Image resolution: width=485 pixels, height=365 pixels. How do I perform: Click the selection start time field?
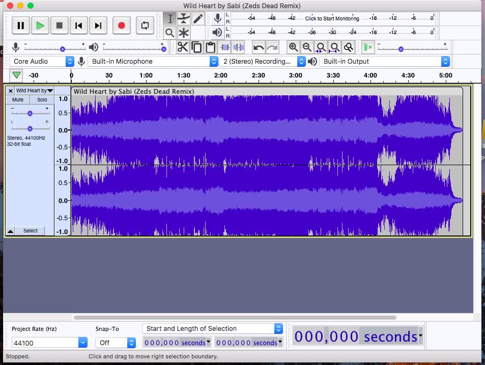[177, 343]
